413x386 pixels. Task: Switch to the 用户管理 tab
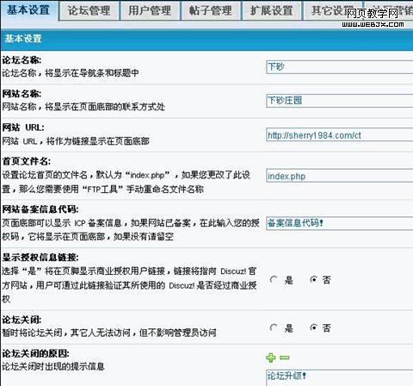point(151,11)
